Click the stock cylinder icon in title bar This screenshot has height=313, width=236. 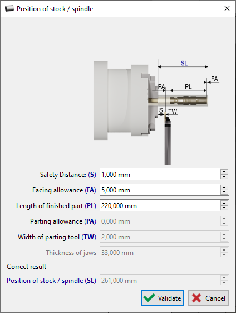(x=9, y=9)
